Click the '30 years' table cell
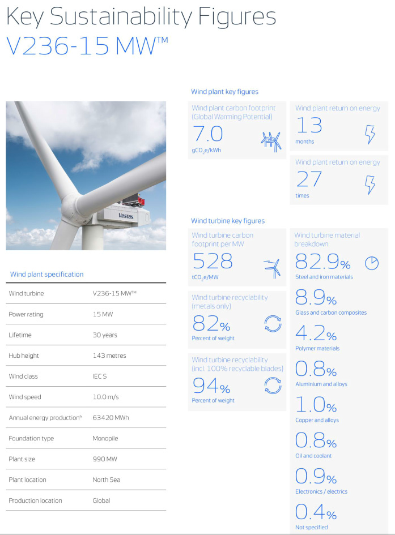 click(x=105, y=335)
